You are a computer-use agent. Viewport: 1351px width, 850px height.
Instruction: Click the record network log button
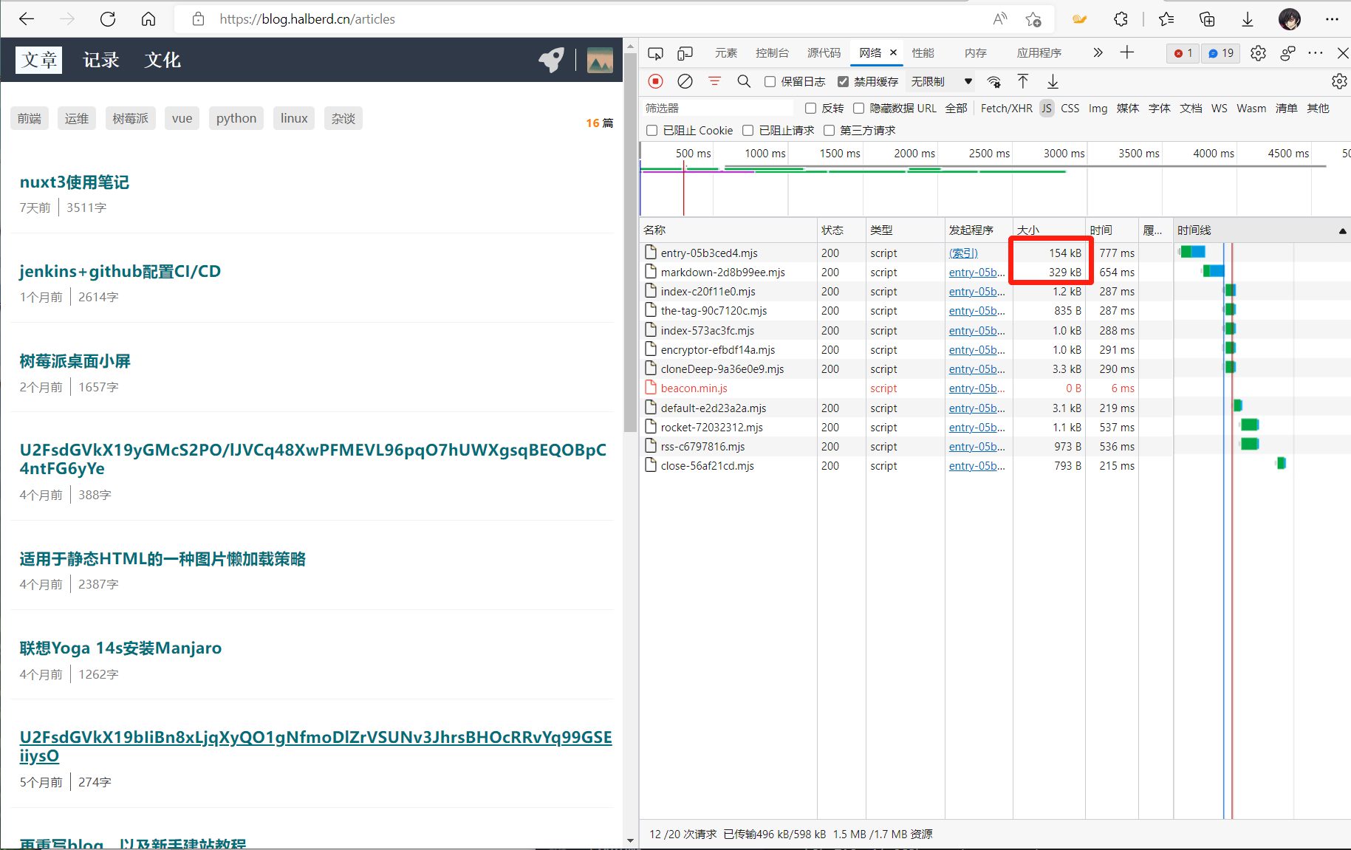click(655, 81)
